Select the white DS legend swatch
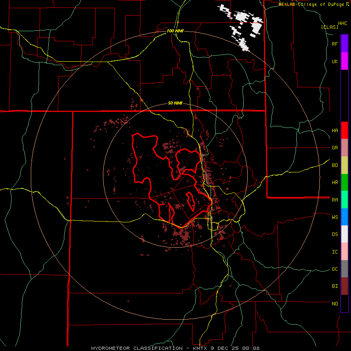 344,234
